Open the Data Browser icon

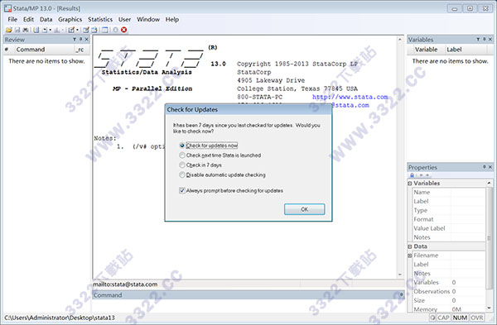94,30
